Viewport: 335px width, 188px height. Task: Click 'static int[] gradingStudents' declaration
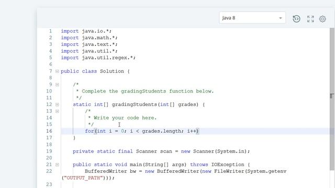coord(115,104)
